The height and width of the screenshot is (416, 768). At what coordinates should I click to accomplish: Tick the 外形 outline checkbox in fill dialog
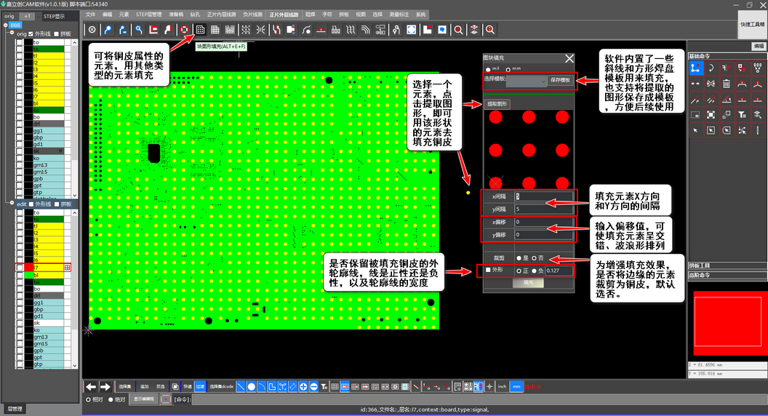[488, 270]
